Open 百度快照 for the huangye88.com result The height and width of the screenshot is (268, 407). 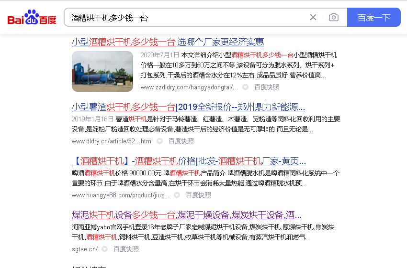[198, 195]
